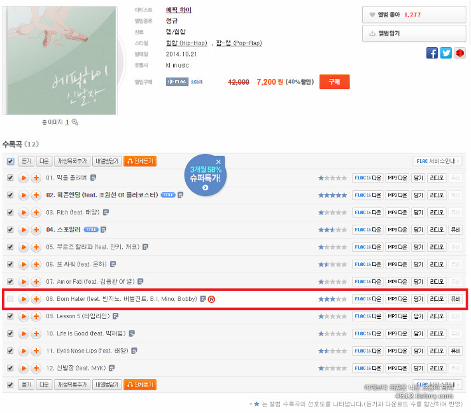Click magnifier icon under album cover
The width and height of the screenshot is (471, 413).
pyautogui.click(x=75, y=122)
